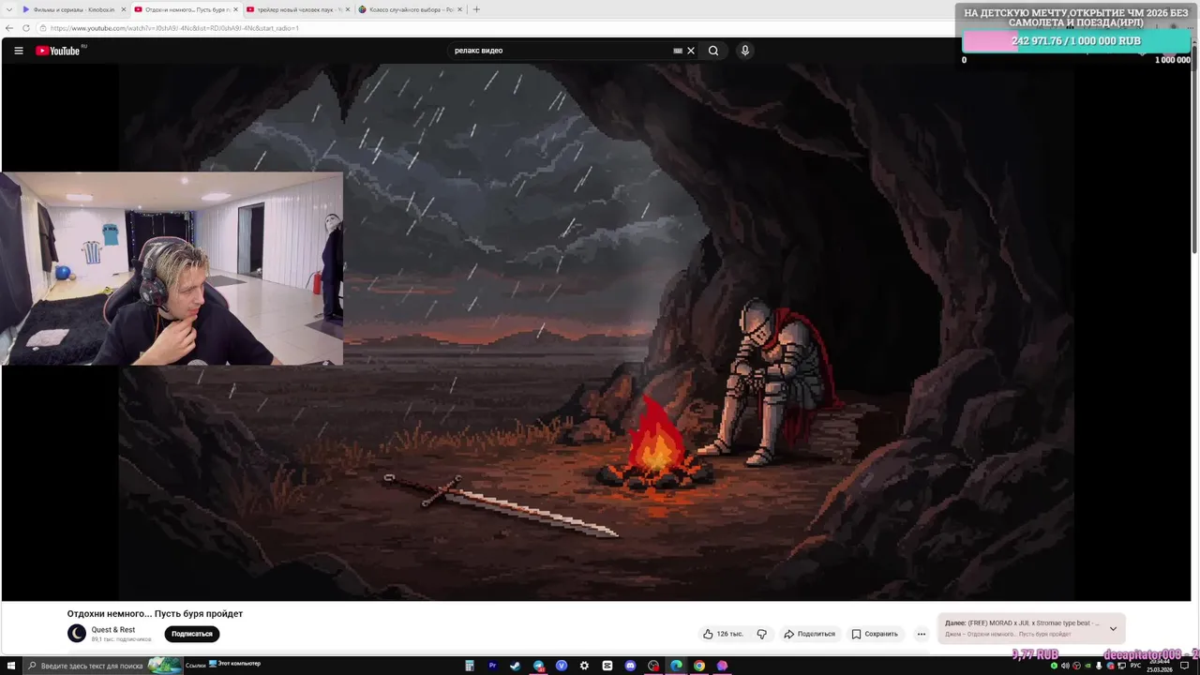1200x675 pixels.
Task: Open a new browser tab
Action: click(x=476, y=9)
